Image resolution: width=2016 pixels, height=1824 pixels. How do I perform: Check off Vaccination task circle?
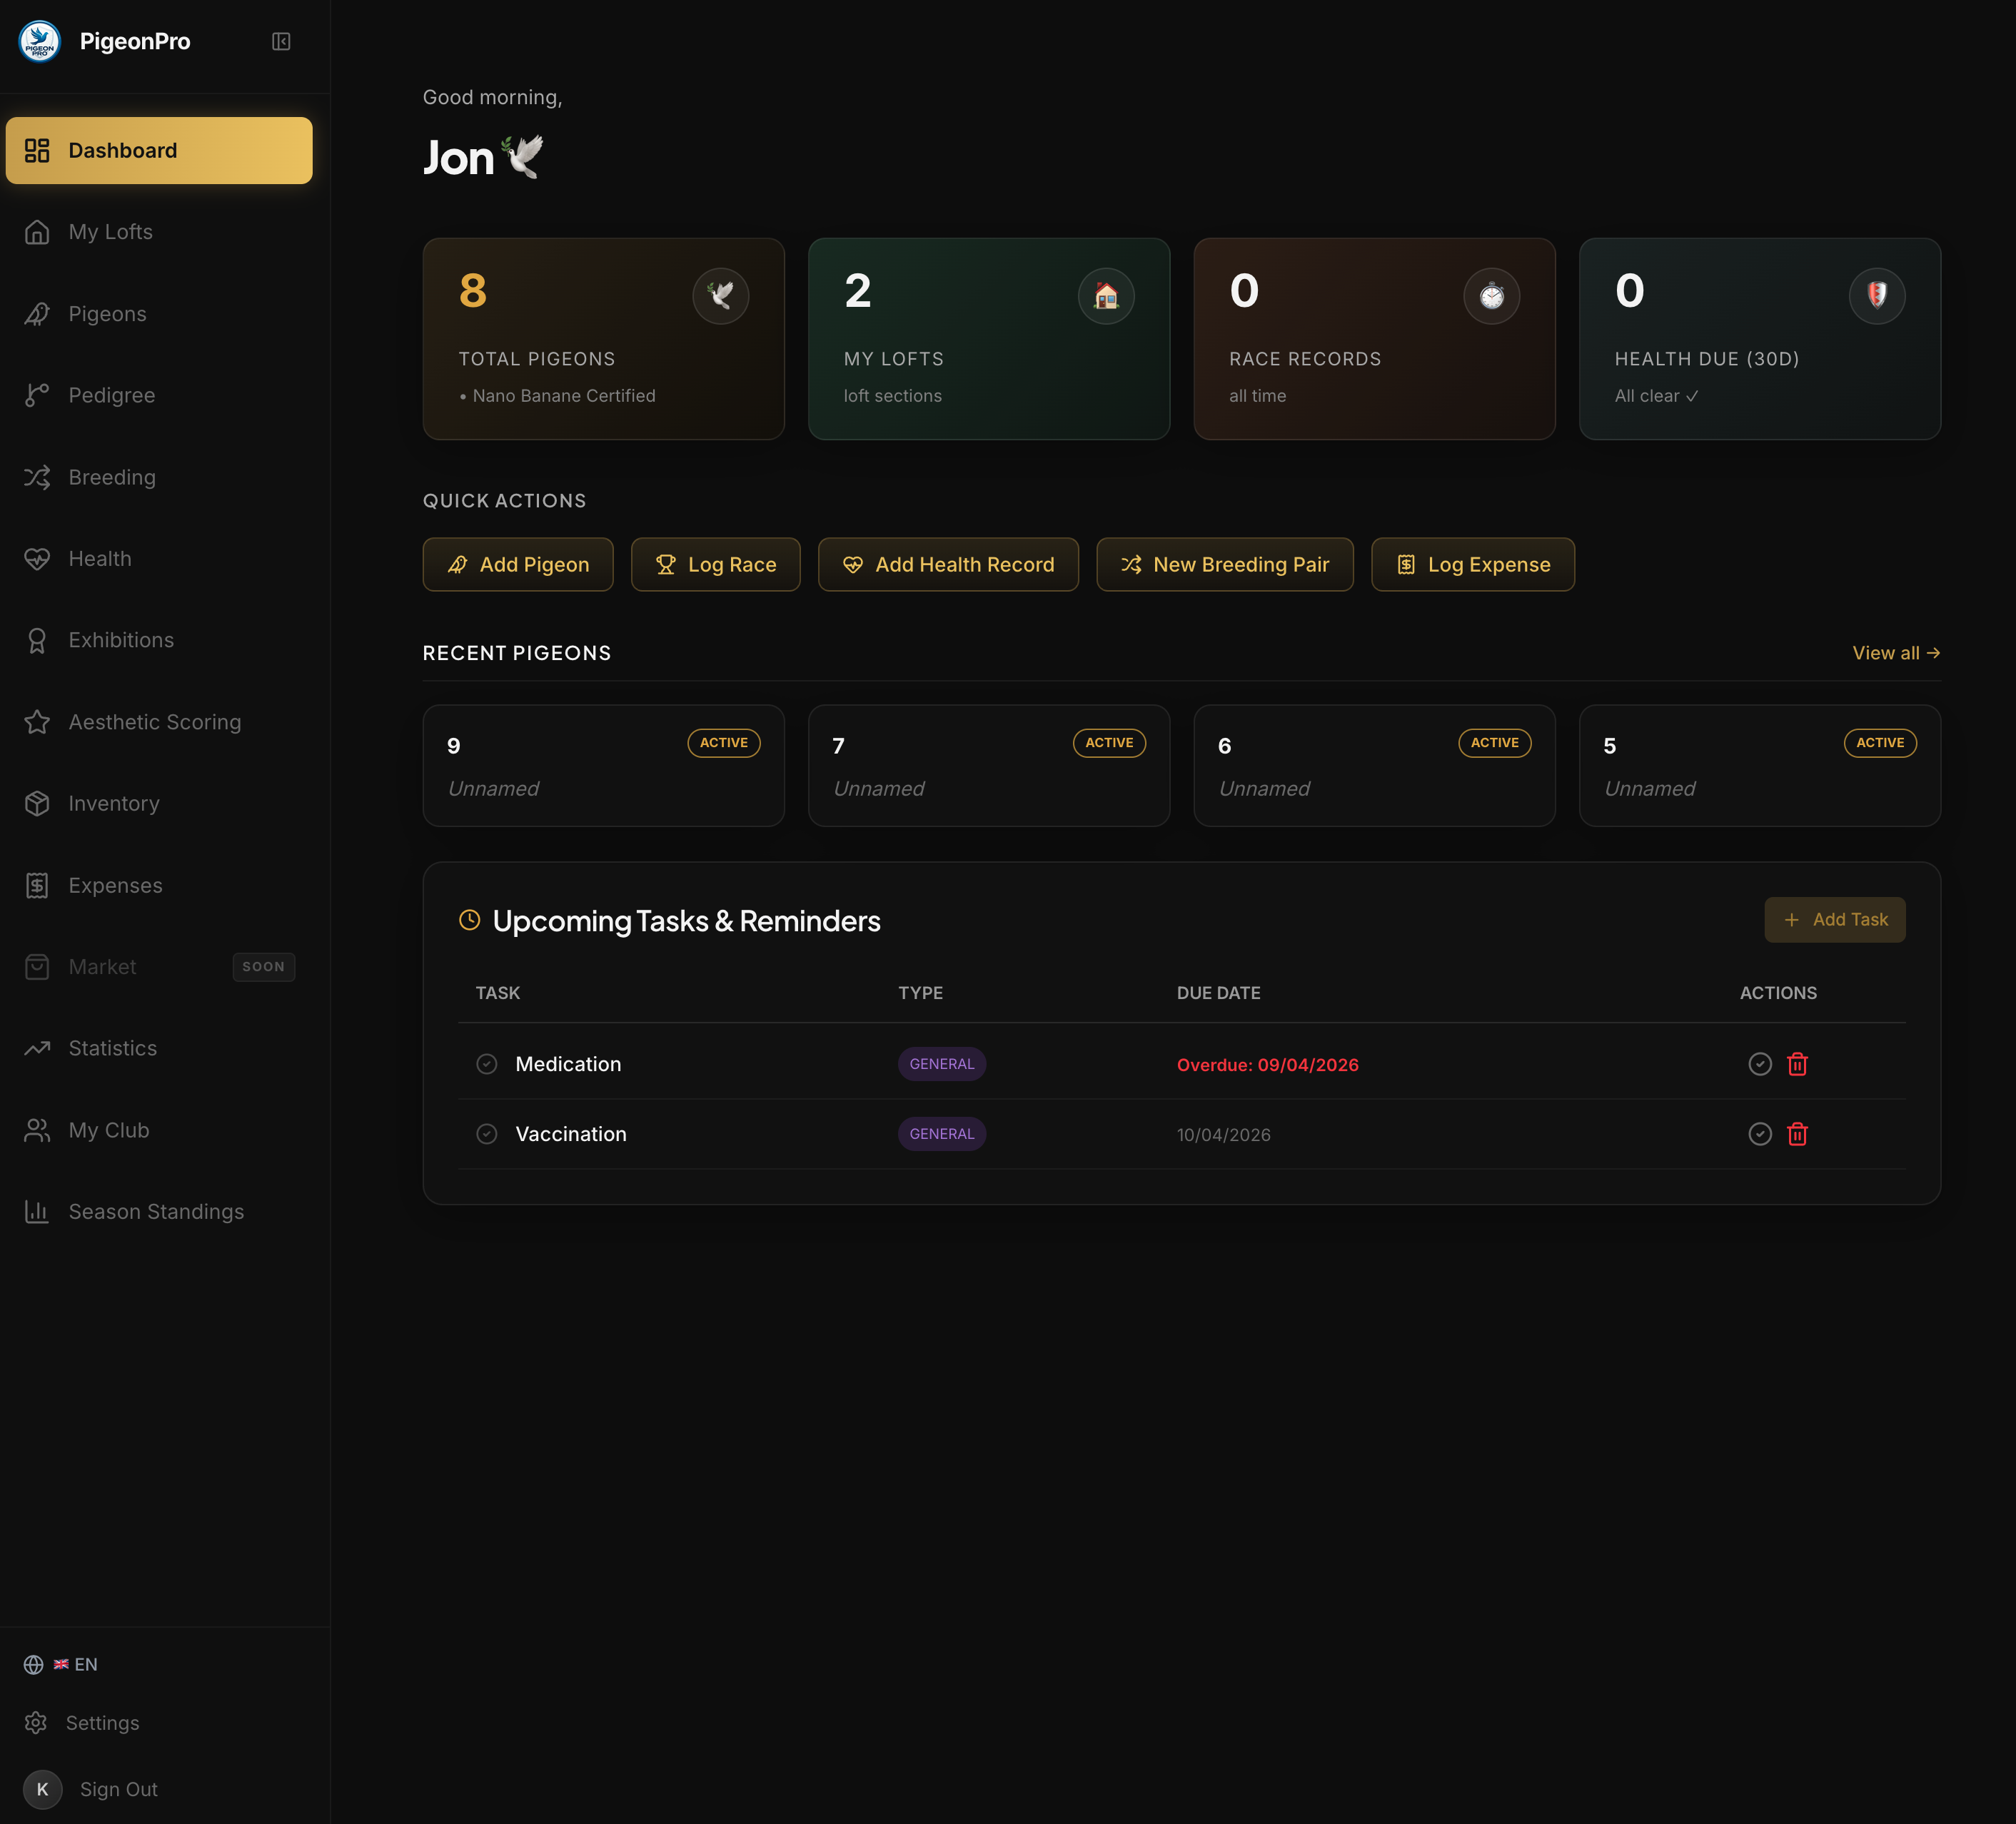pyautogui.click(x=487, y=1133)
